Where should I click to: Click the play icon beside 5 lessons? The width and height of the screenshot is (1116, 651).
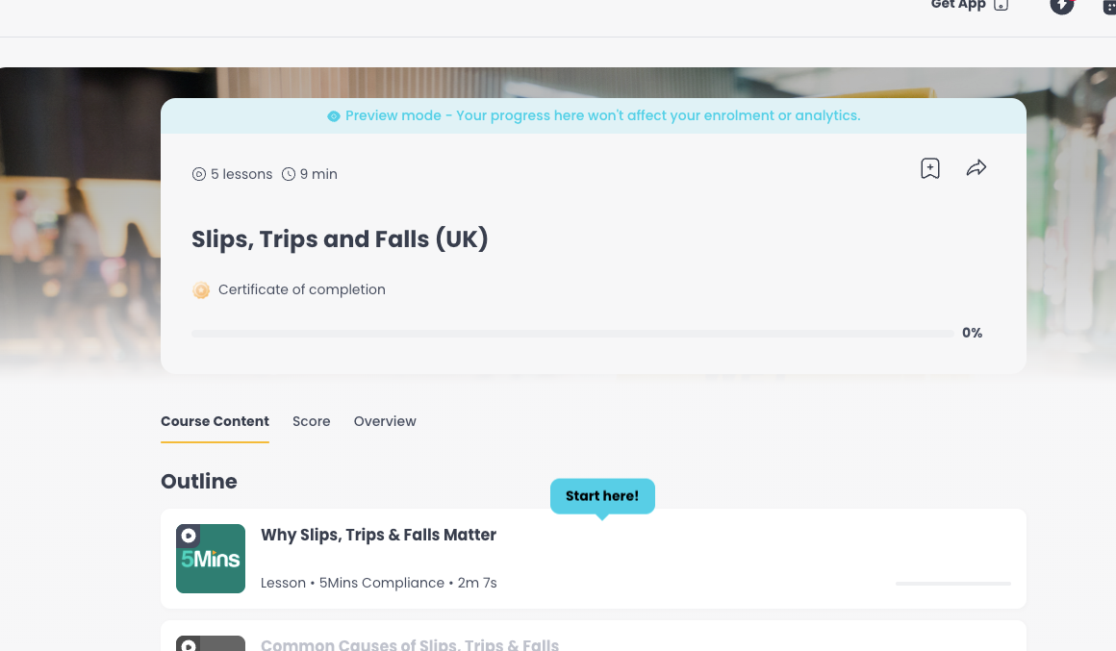coord(199,174)
